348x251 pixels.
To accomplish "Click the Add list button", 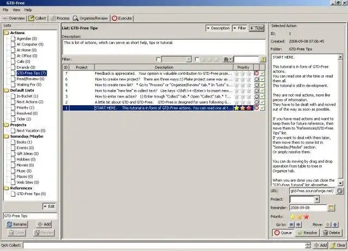I will [44, 224].
